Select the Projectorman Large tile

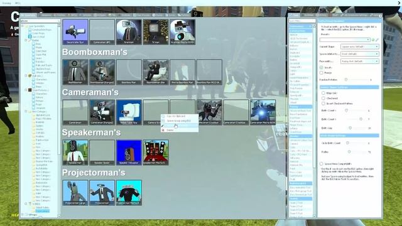pyautogui.click(x=75, y=193)
